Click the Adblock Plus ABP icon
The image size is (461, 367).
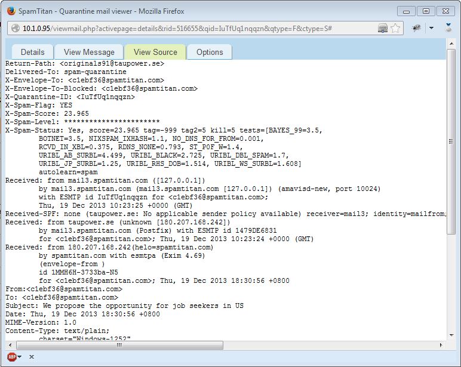12,357
